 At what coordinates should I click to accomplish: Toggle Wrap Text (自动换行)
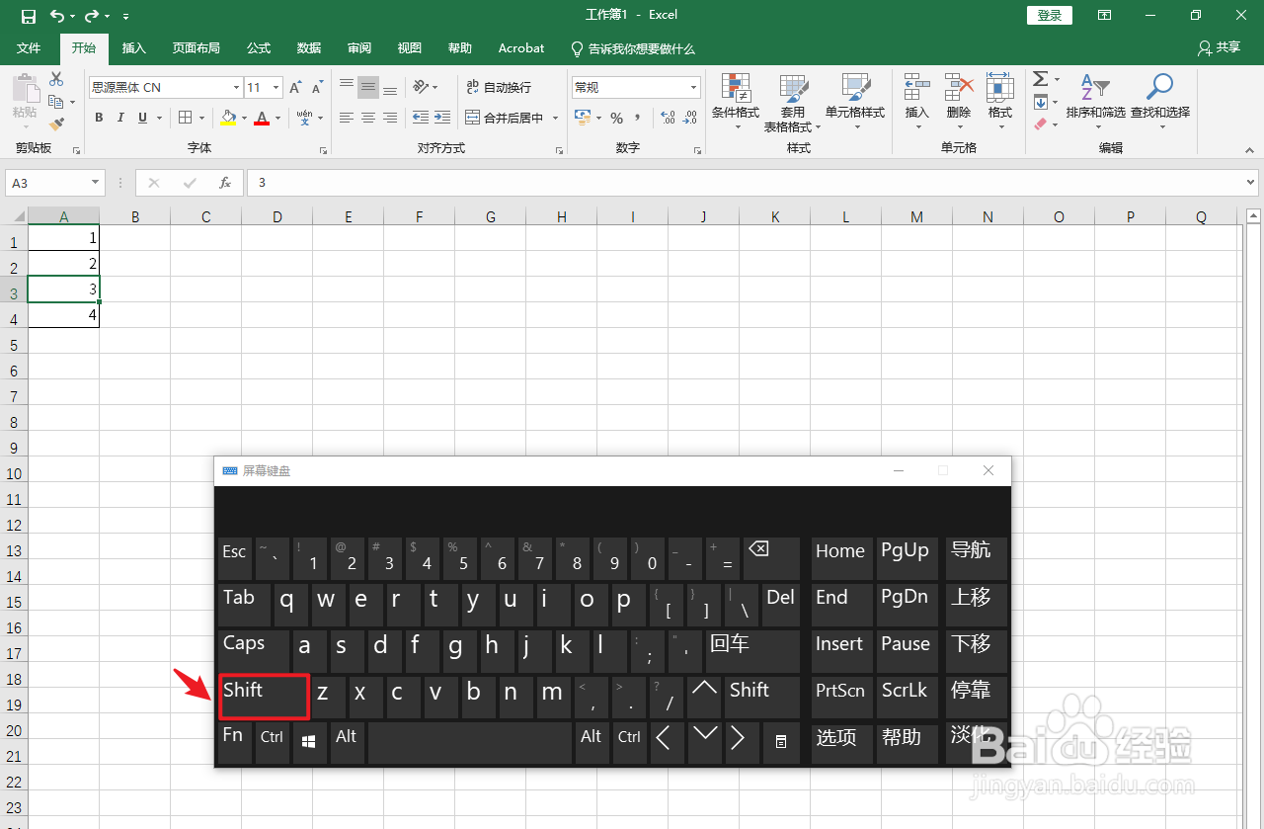(x=499, y=87)
